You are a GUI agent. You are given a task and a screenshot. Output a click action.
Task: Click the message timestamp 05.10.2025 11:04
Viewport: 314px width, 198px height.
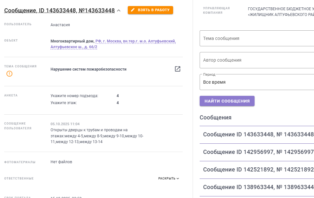click(x=65, y=124)
